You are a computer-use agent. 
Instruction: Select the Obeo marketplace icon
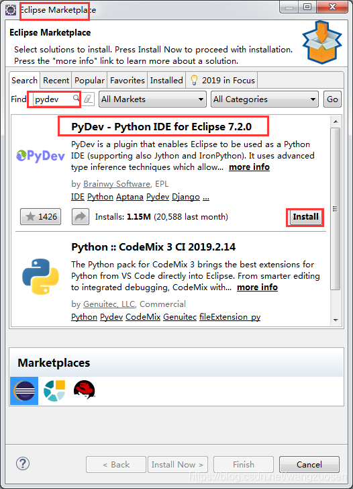[x=54, y=391]
